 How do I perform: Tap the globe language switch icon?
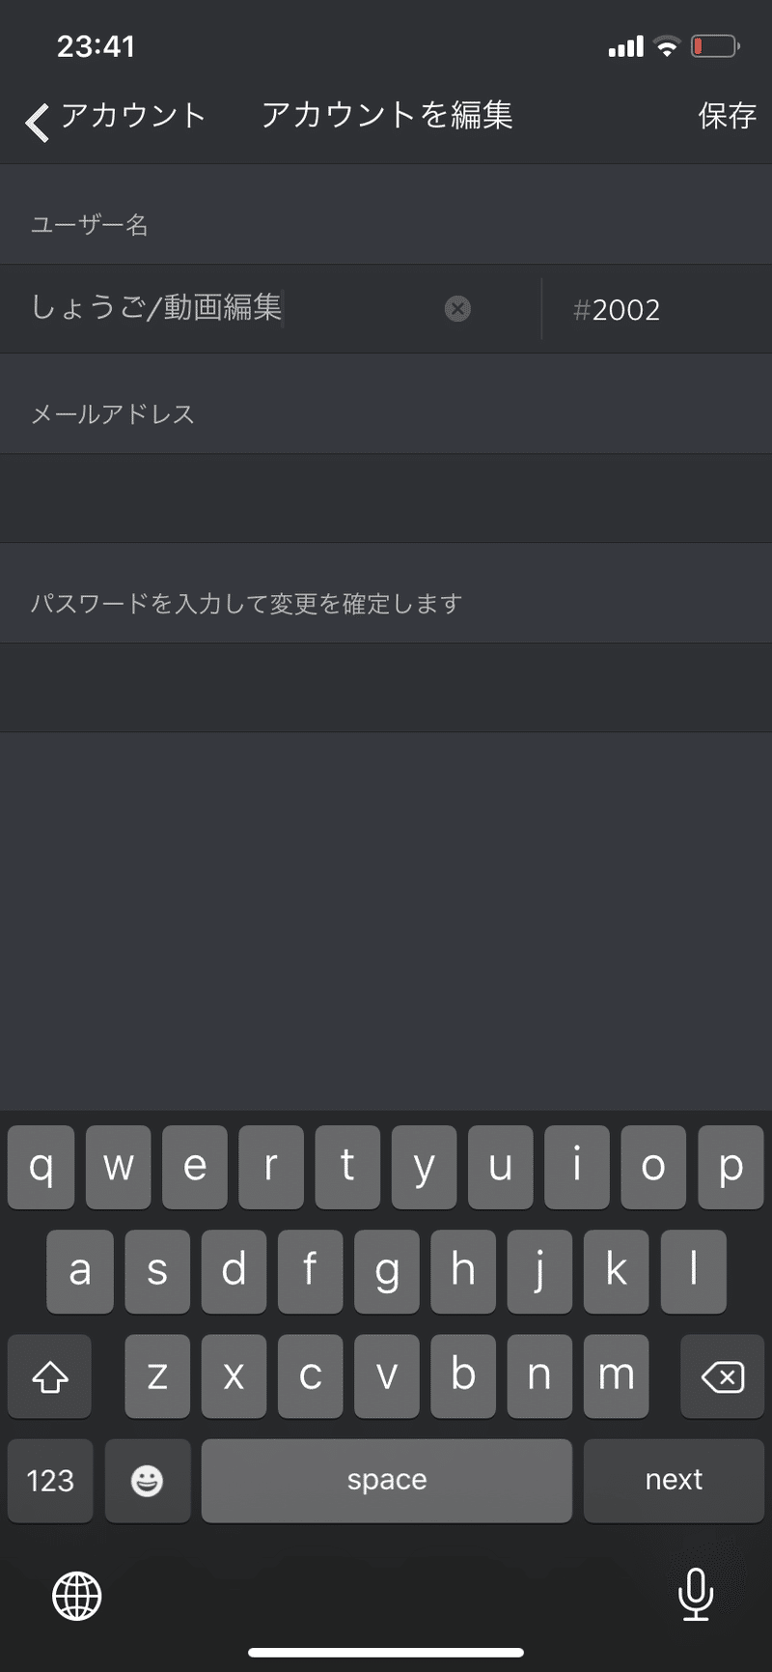pyautogui.click(x=77, y=1596)
